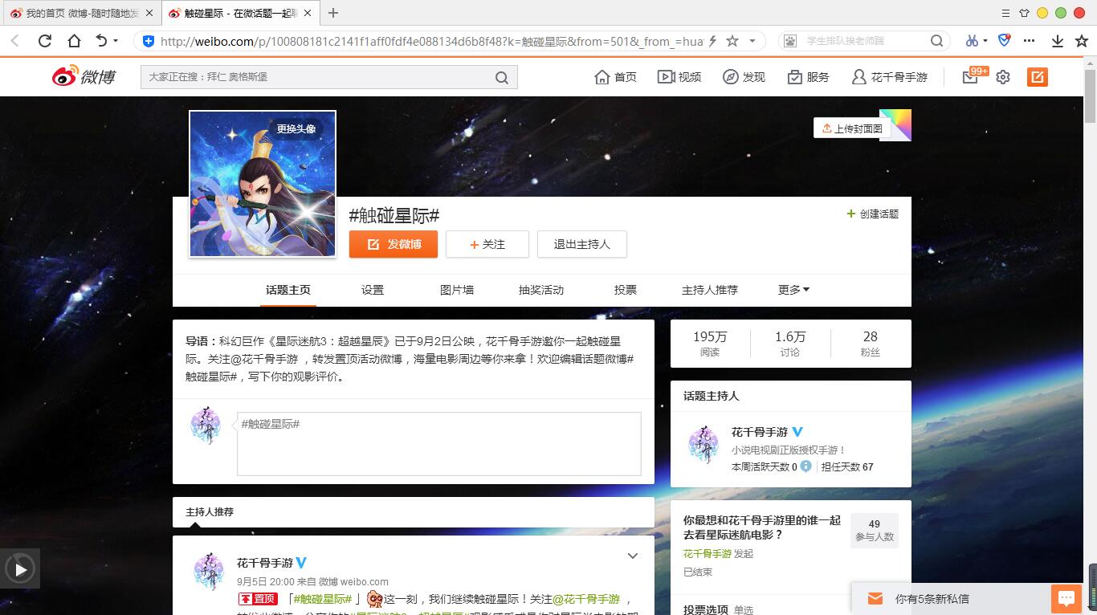The height and width of the screenshot is (615, 1097).
Task: Open the downloads arrow icon
Action: [1058, 41]
